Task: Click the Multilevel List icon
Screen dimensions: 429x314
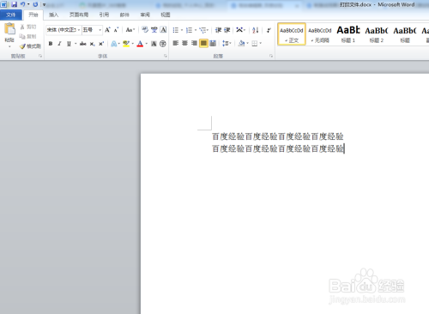Action: point(202,30)
